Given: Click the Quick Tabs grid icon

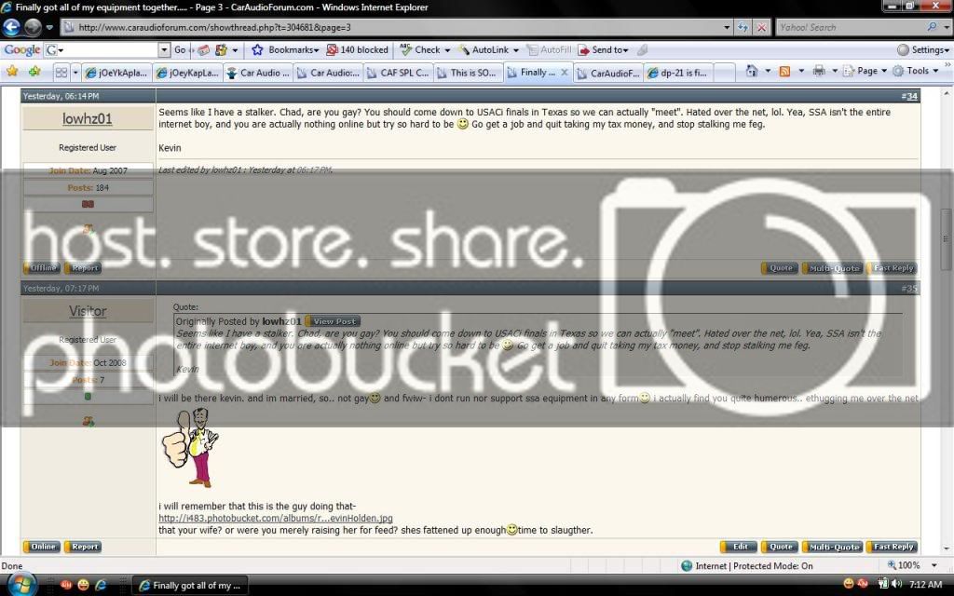Looking at the screenshot, I should point(61,73).
